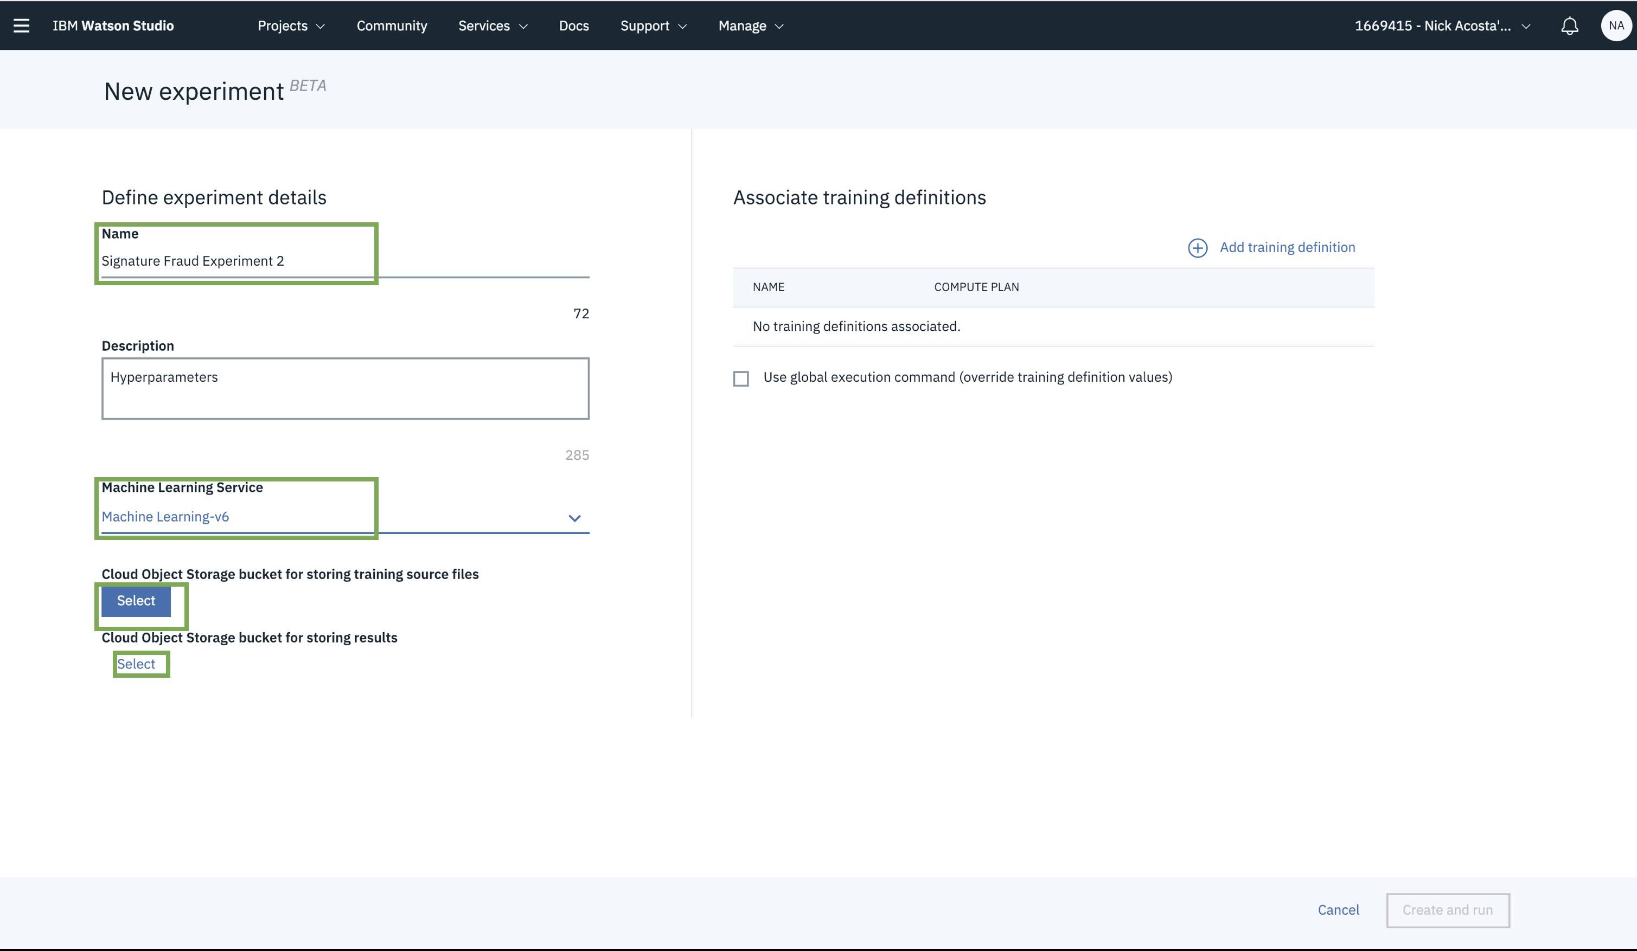Click the description character counter '285'
Viewport: 1637px width, 951px height.
pos(577,455)
